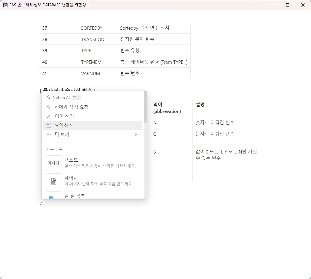
Task: Click the TYPE cell in row 39
Action: pos(97,50)
